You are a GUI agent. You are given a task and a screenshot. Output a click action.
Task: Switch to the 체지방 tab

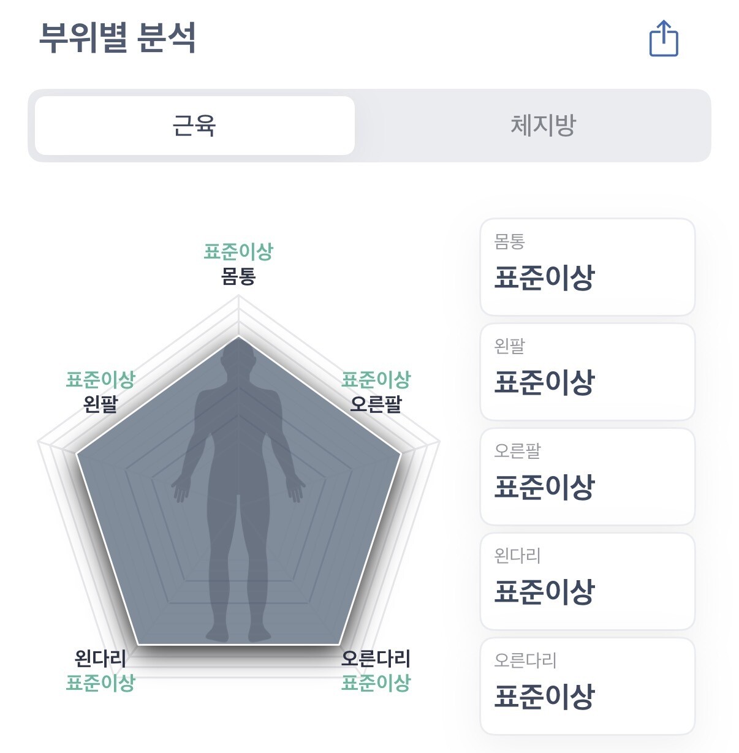tap(544, 126)
